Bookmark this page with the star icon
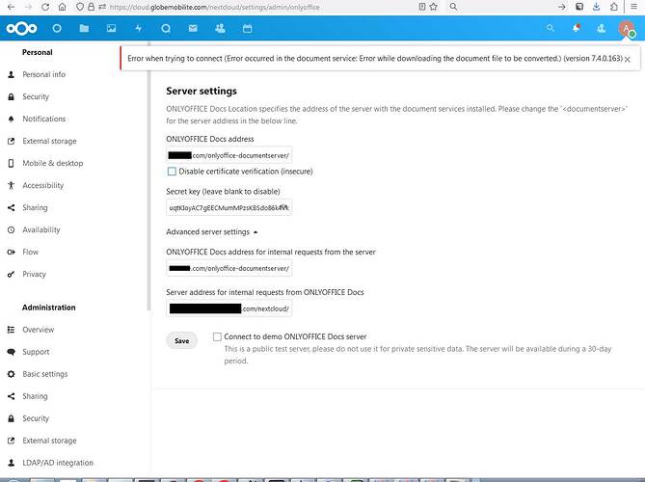645x482 pixels. [433, 7]
